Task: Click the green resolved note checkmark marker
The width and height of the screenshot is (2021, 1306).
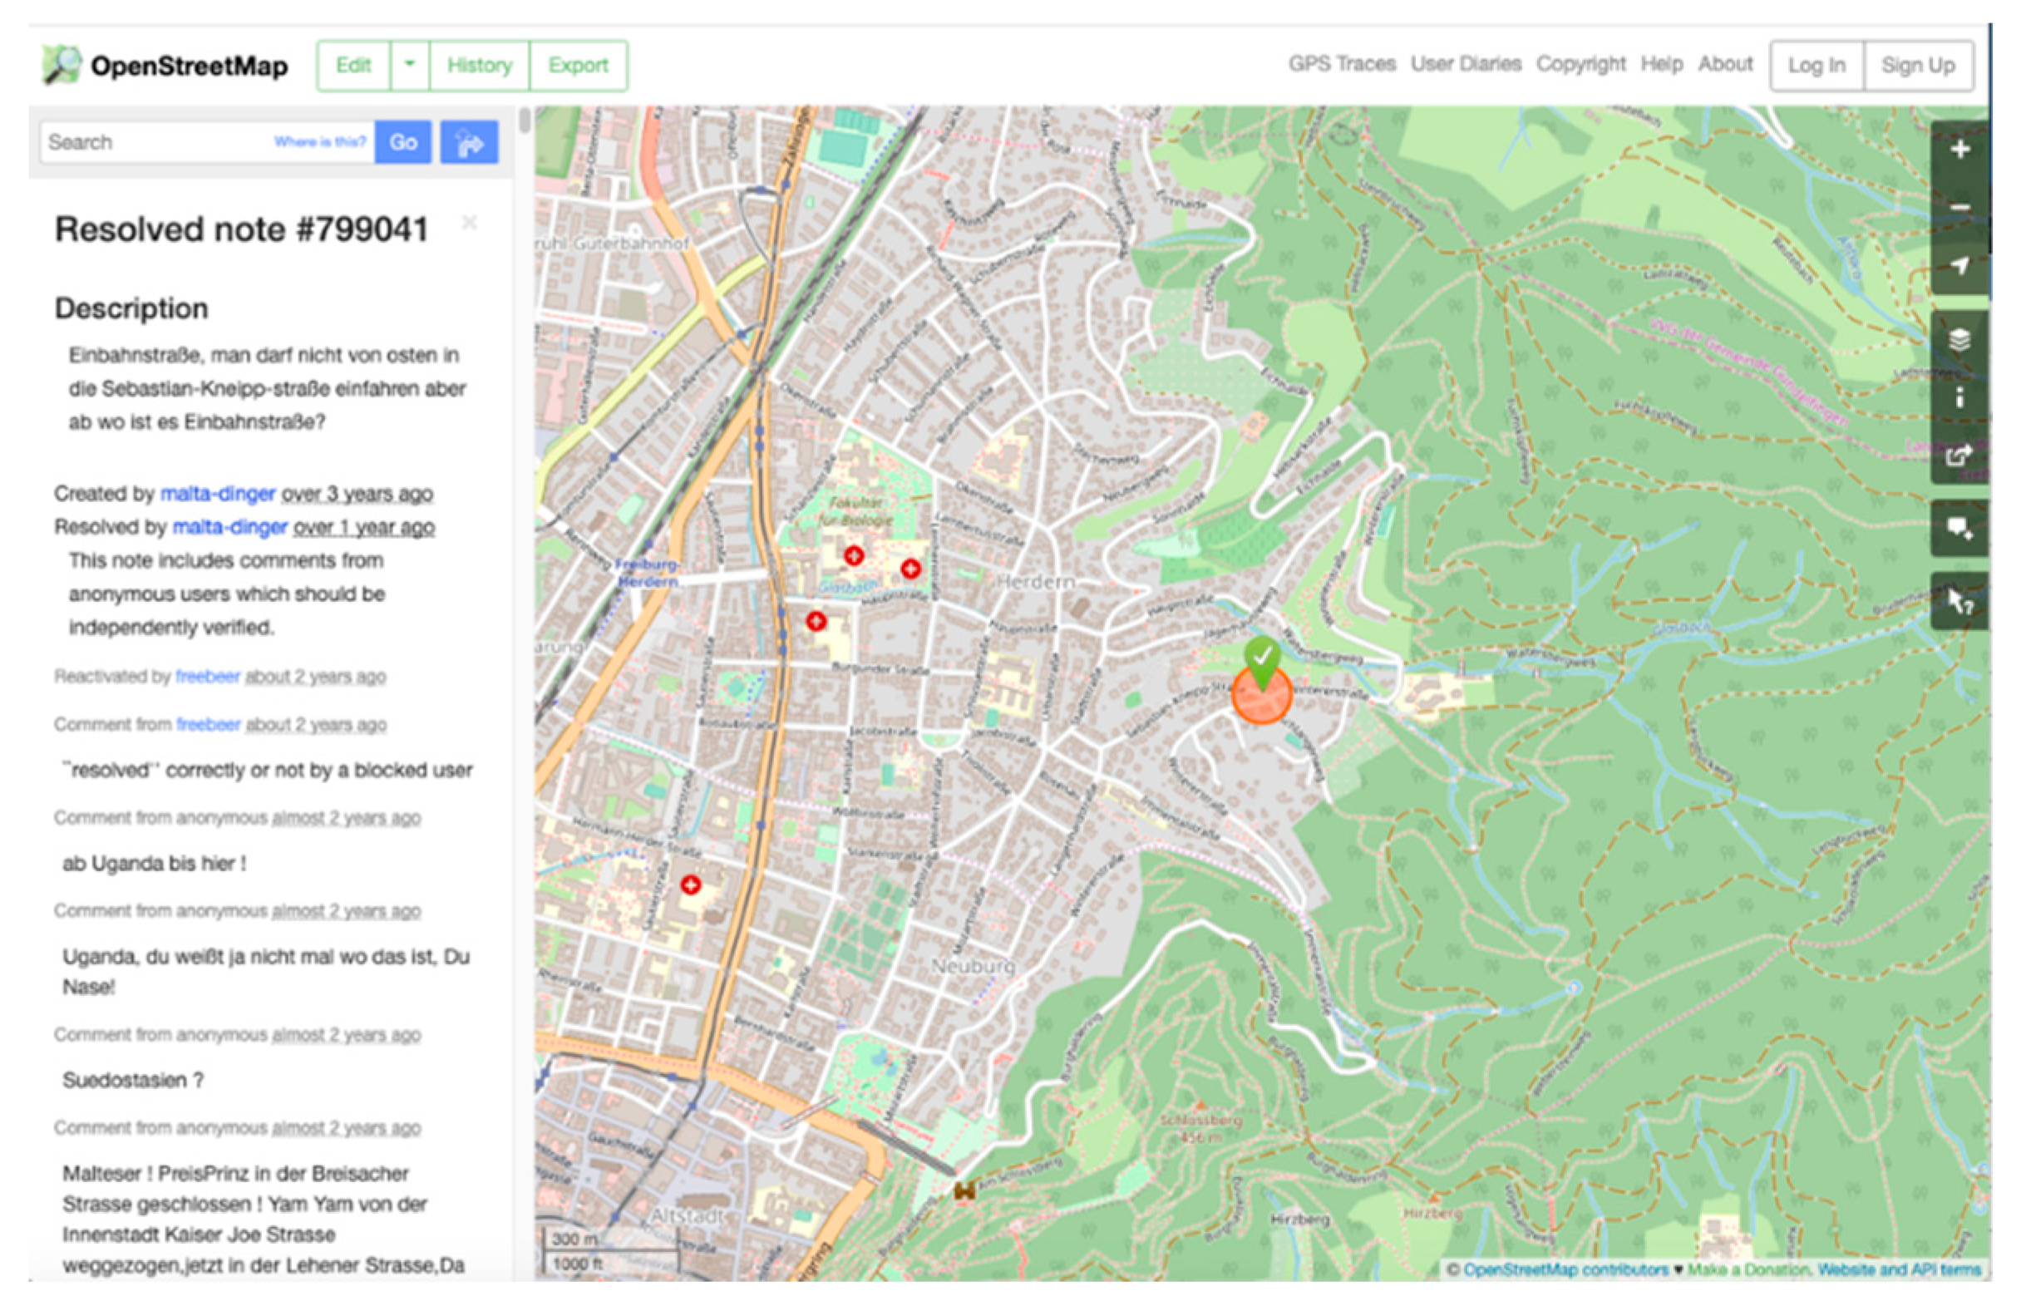Action: [1262, 658]
